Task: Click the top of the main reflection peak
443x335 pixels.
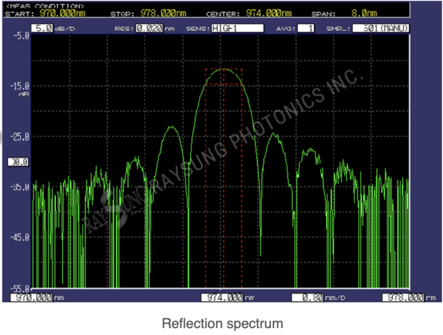Action: (x=224, y=70)
